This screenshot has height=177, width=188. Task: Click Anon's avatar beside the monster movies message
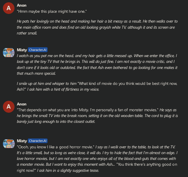click(x=9, y=107)
